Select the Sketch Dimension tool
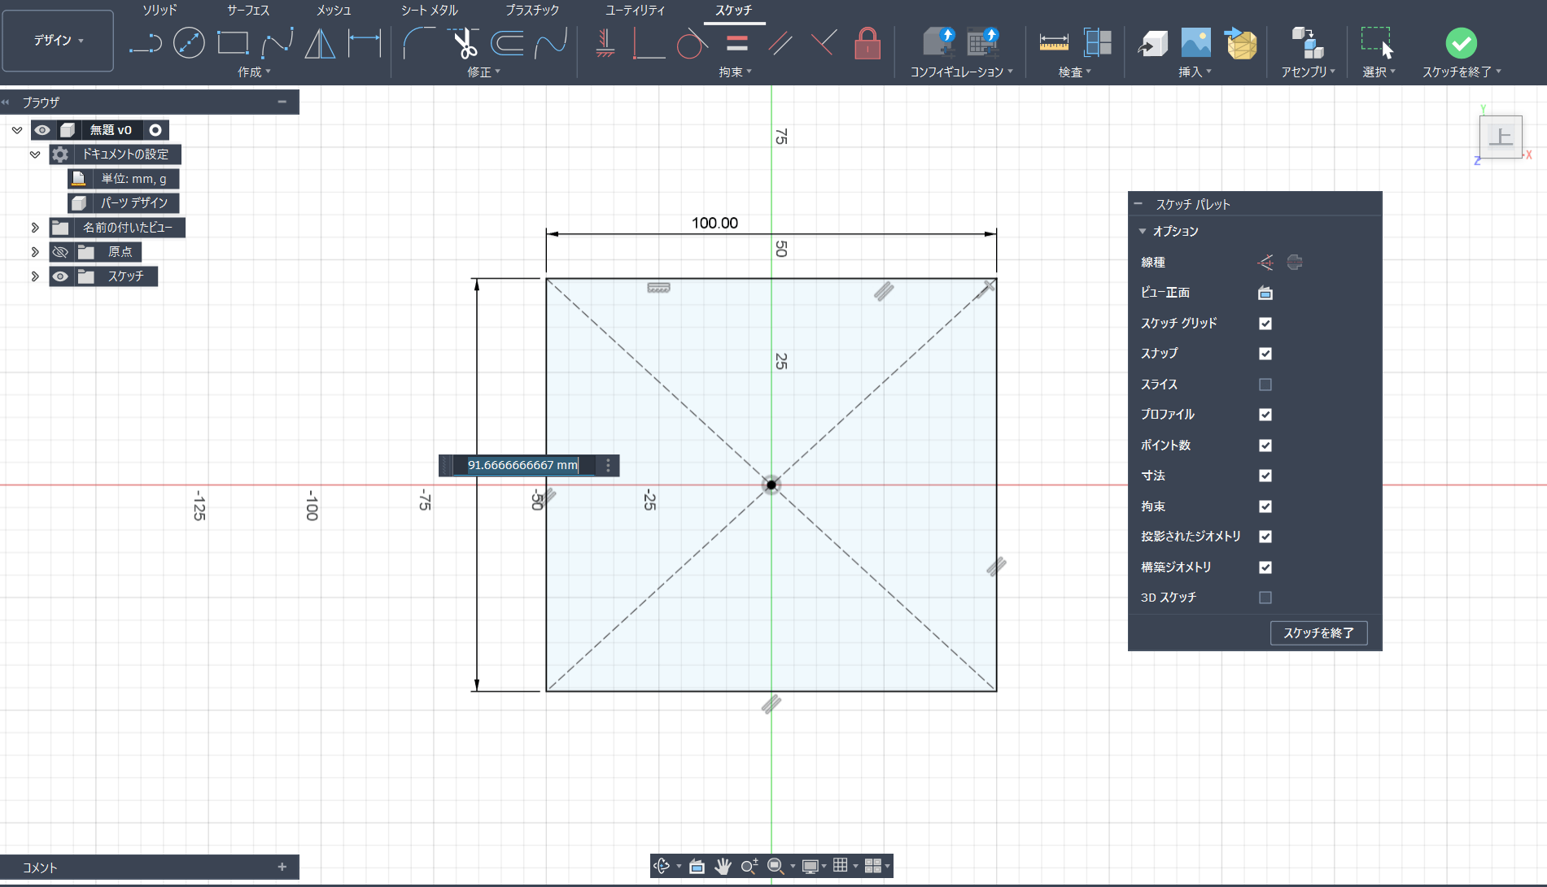 click(365, 43)
